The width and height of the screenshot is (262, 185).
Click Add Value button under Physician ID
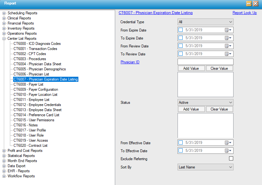click(191, 68)
